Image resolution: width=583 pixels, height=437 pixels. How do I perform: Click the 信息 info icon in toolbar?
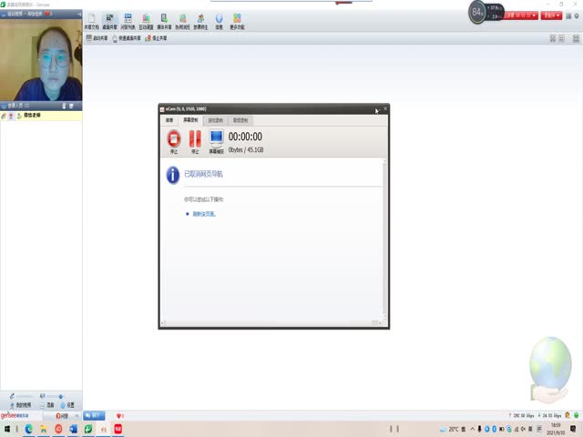point(219,21)
